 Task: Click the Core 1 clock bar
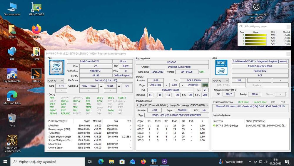[256, 38]
